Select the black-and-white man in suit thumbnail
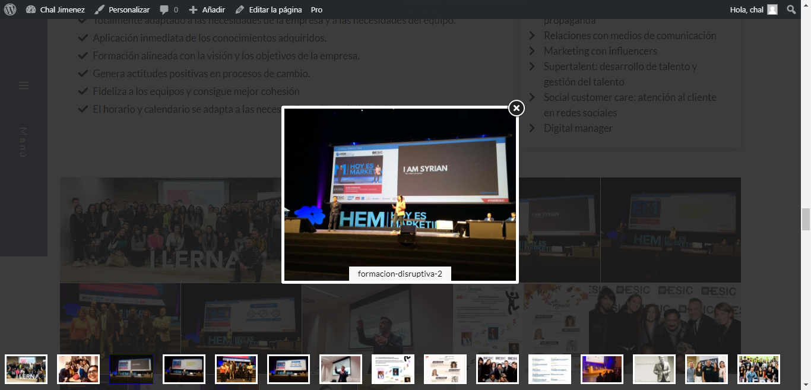This screenshot has height=390, width=811. pyautogui.click(x=654, y=369)
